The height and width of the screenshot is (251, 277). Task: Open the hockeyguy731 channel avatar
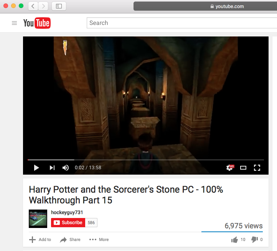38,219
